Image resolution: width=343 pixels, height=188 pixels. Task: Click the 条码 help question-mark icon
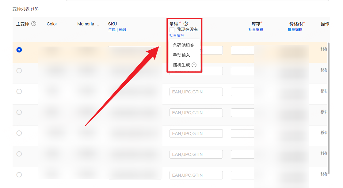pyautogui.click(x=186, y=24)
